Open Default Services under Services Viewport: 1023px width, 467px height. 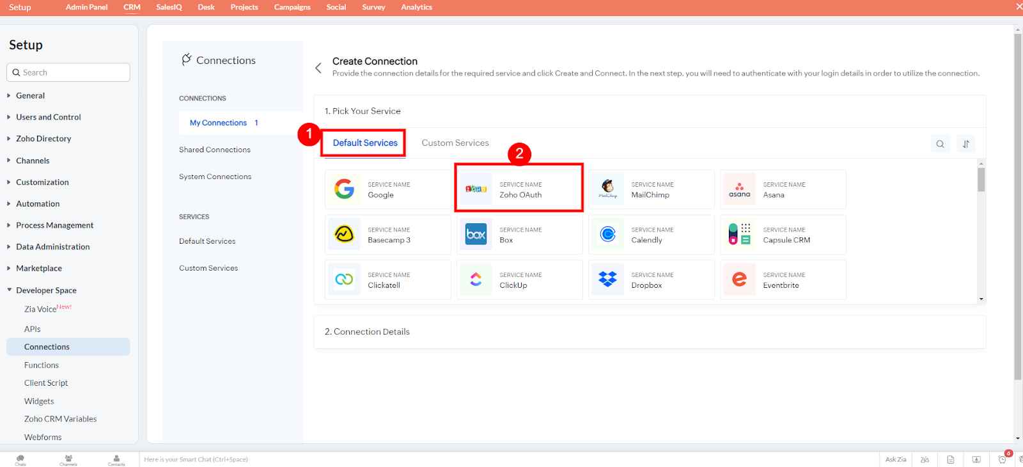pyautogui.click(x=207, y=241)
